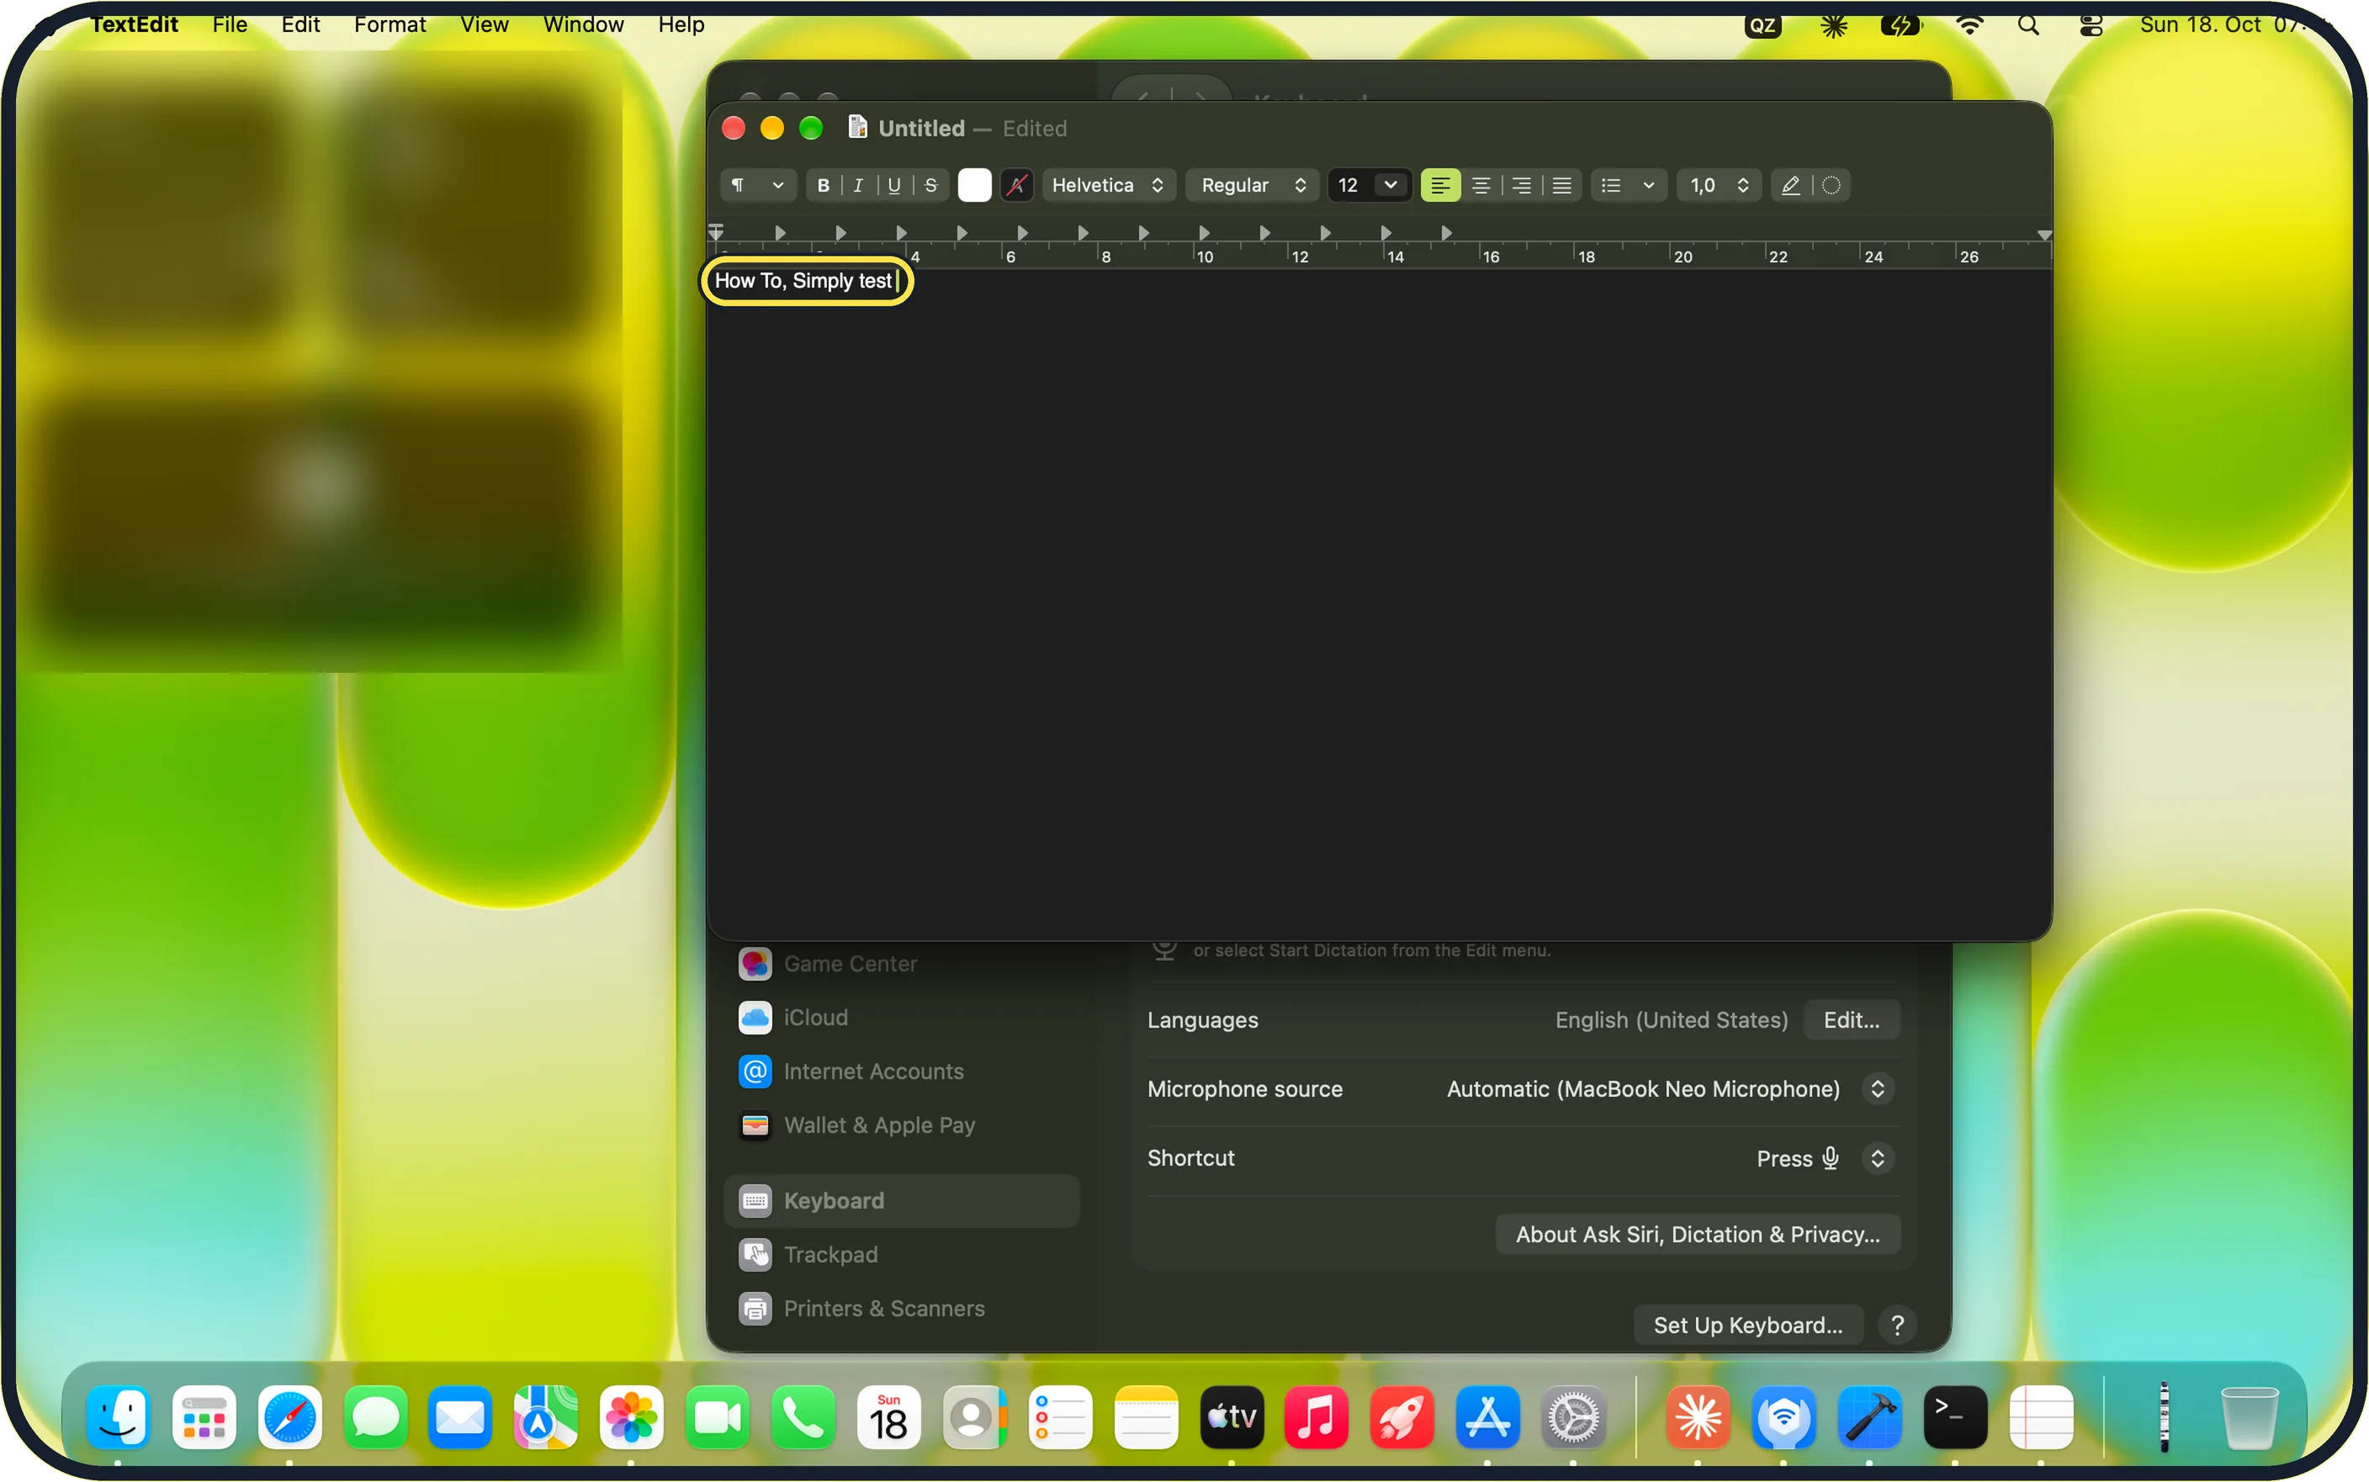
Task: Toggle italic formatting in TextEdit toolbar
Action: coord(859,185)
